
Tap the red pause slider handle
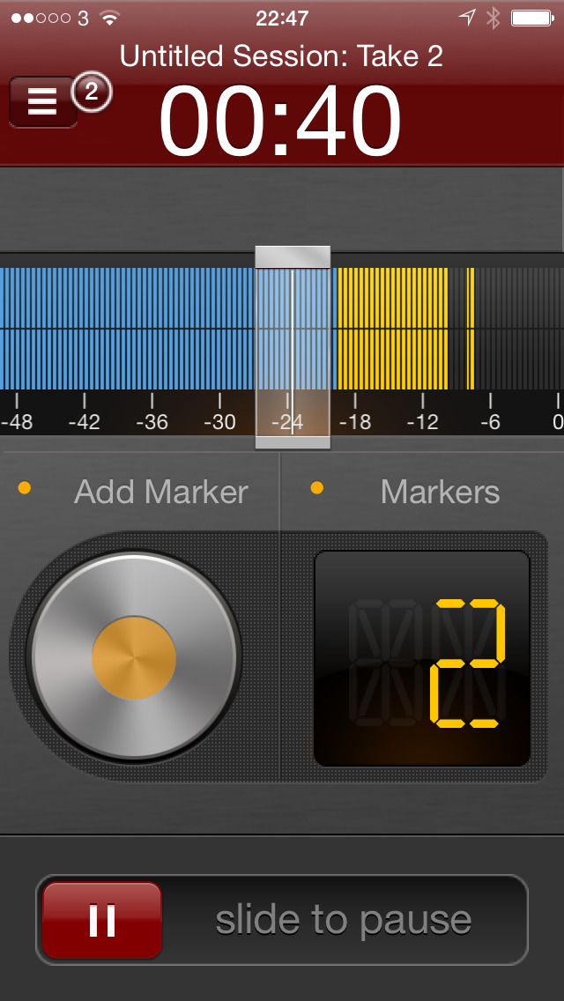pos(102,920)
